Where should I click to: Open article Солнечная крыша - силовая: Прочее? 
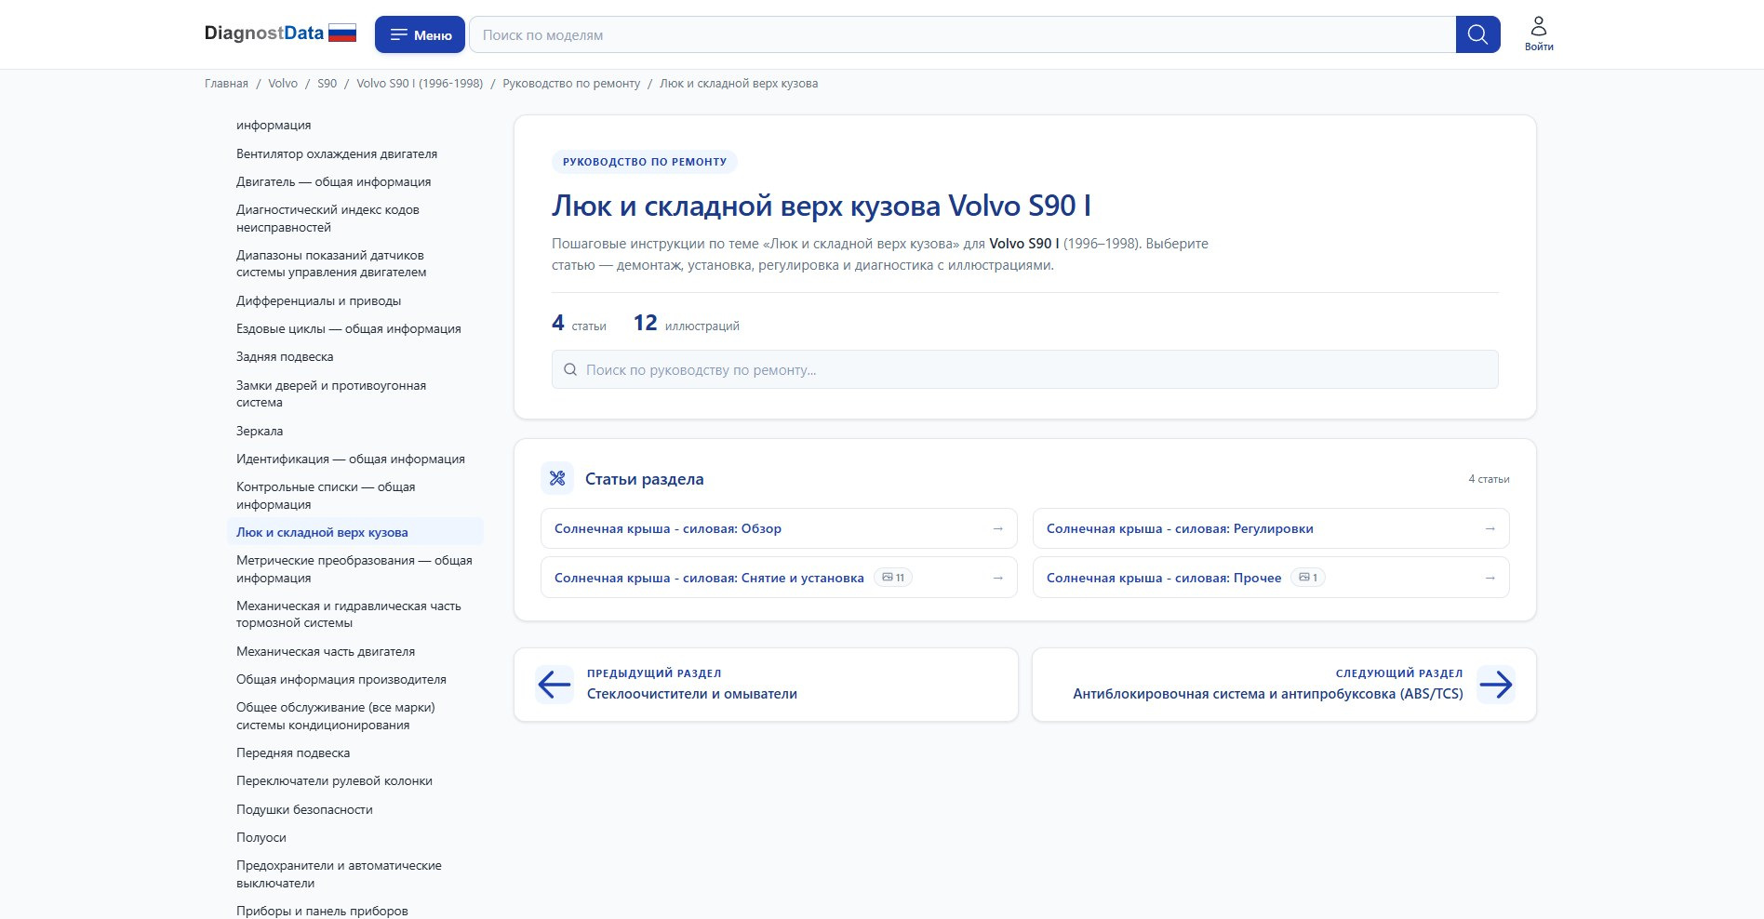click(x=1271, y=578)
